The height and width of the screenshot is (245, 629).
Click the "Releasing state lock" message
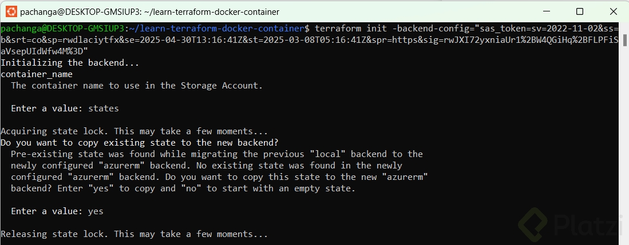[134, 234]
